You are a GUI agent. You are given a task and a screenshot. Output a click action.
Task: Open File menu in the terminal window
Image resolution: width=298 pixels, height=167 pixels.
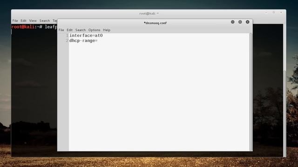(15, 20)
